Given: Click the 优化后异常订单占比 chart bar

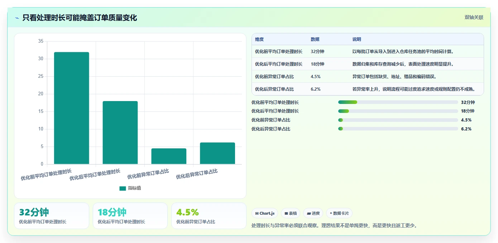Looking at the screenshot, I should [x=217, y=153].
